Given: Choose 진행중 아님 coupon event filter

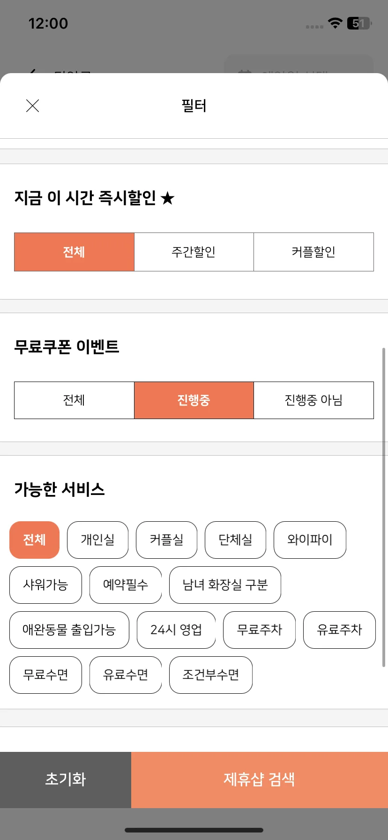Looking at the screenshot, I should click(x=313, y=400).
